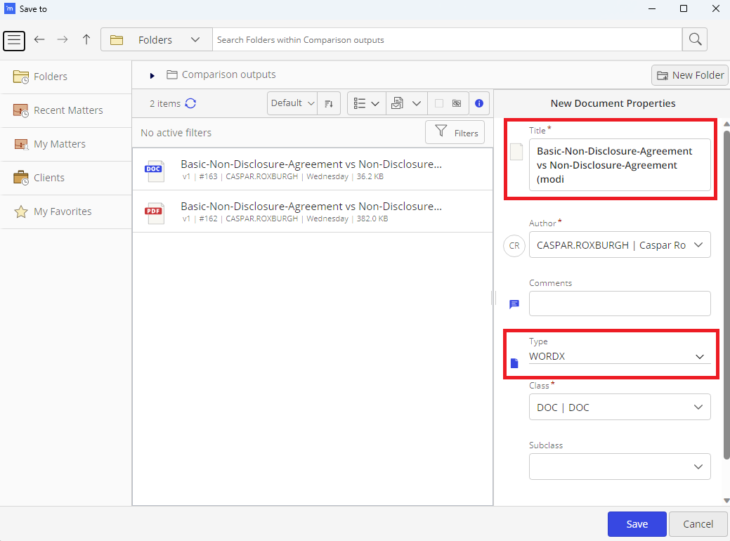Image resolution: width=730 pixels, height=541 pixels.
Task: Click the blue info icon on toolbar
Action: coord(479,103)
